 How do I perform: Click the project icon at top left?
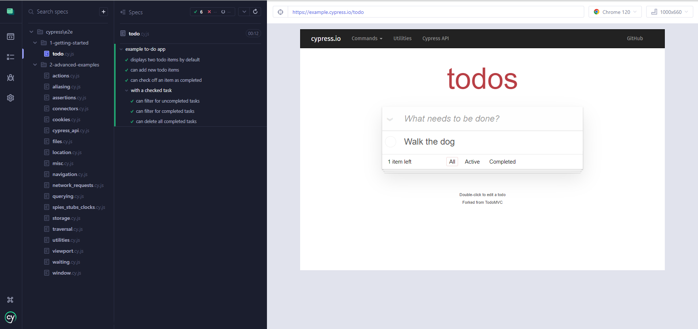tap(11, 11)
